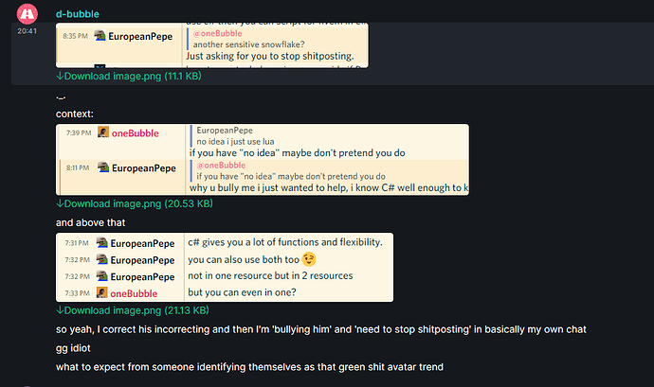
Task: Click download arrow icon beside 21.13 KB file
Action: pyautogui.click(x=60, y=310)
